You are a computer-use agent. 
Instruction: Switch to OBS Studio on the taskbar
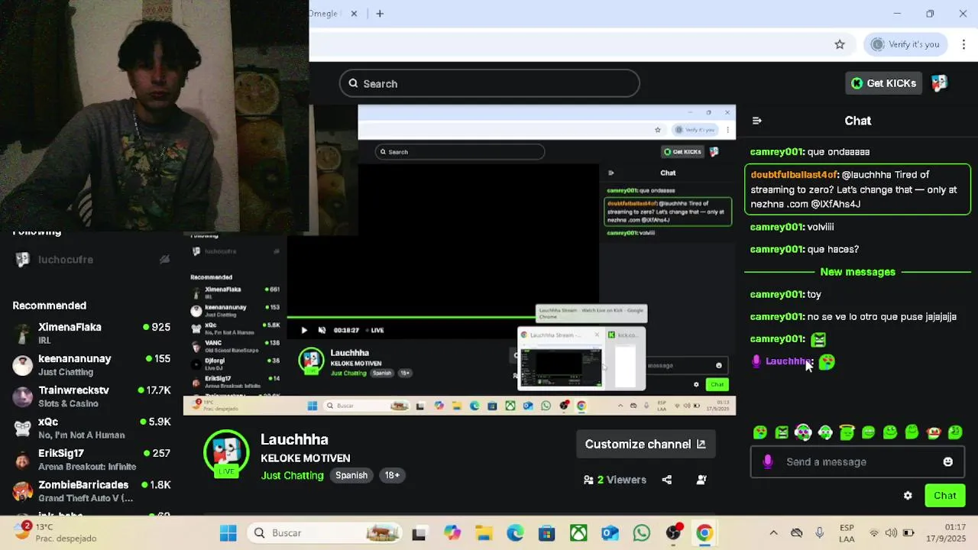coord(673,533)
